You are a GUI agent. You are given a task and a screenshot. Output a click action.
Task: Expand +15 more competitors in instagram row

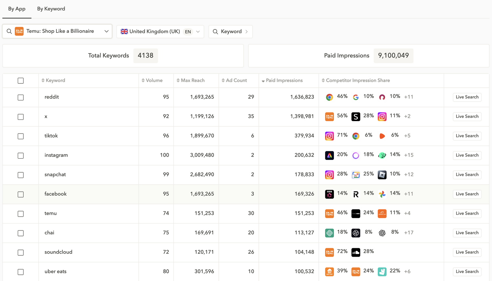click(x=409, y=155)
